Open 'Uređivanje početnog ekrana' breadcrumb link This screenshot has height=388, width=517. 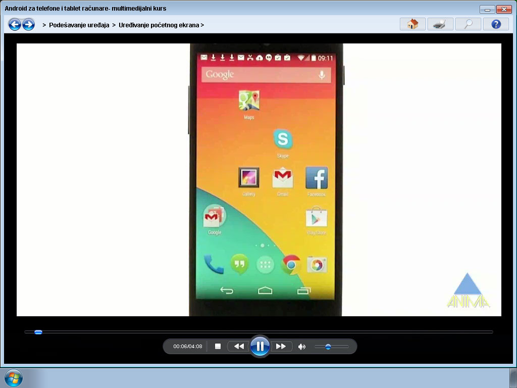pyautogui.click(x=158, y=24)
